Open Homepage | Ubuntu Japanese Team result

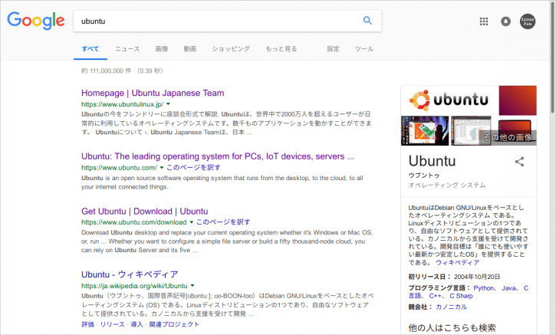pos(153,93)
